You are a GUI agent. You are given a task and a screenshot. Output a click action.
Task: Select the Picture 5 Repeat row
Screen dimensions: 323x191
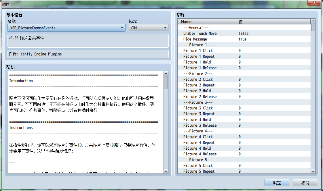point(244,171)
